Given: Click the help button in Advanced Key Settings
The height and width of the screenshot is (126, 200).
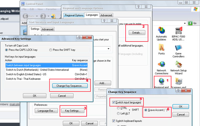Looking at the screenshot, I should click(x=79, y=37).
